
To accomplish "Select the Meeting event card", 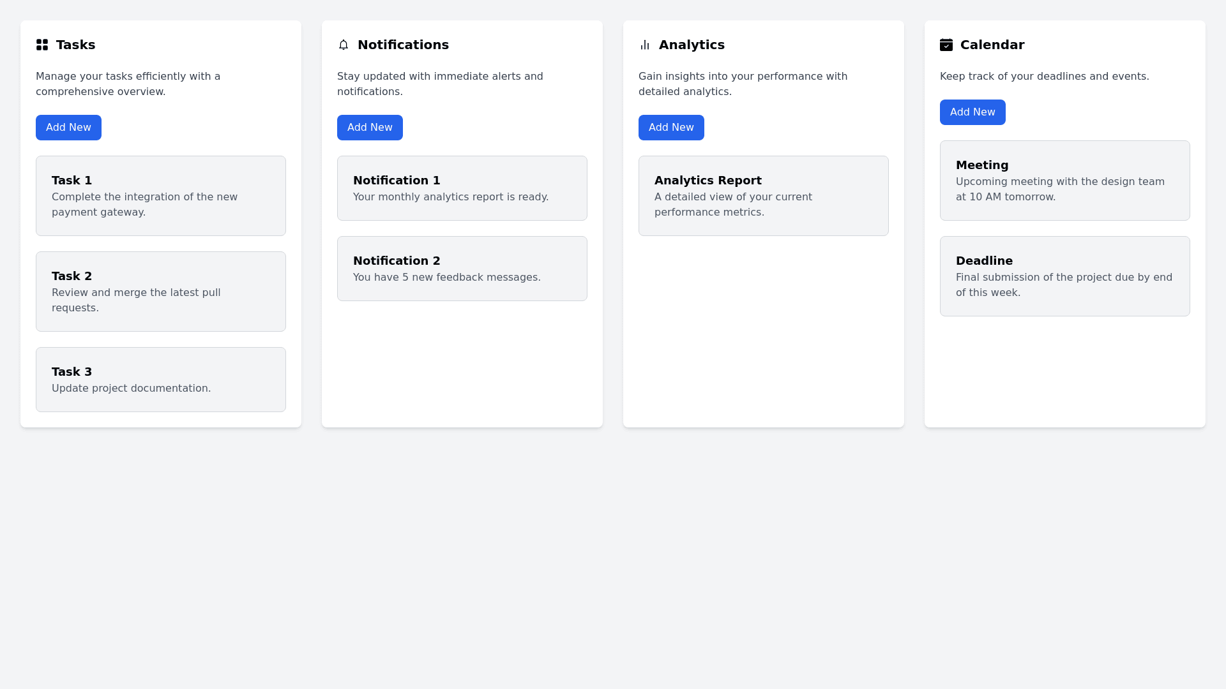I will pos(1065,181).
